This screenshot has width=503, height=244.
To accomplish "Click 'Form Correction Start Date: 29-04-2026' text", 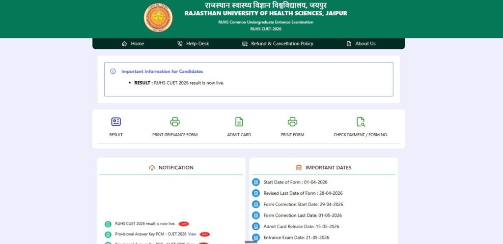I will tap(303, 204).
